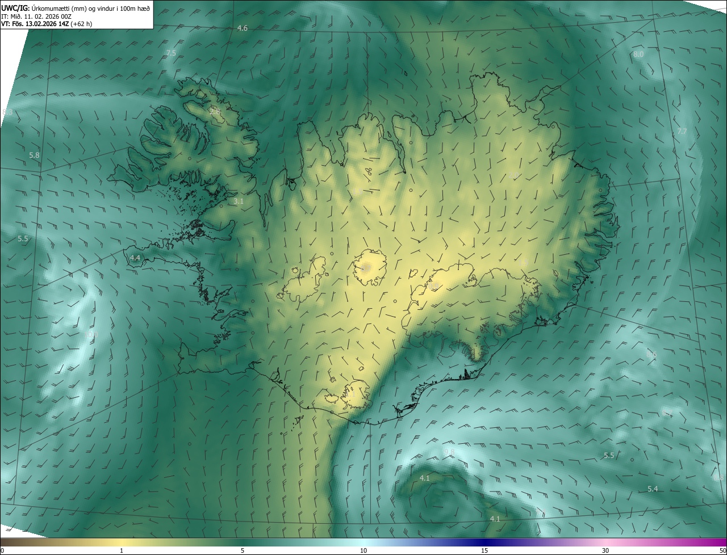The height and width of the screenshot is (555, 727).
Task: Click the colour scale tick label '10'
Action: coord(363,550)
